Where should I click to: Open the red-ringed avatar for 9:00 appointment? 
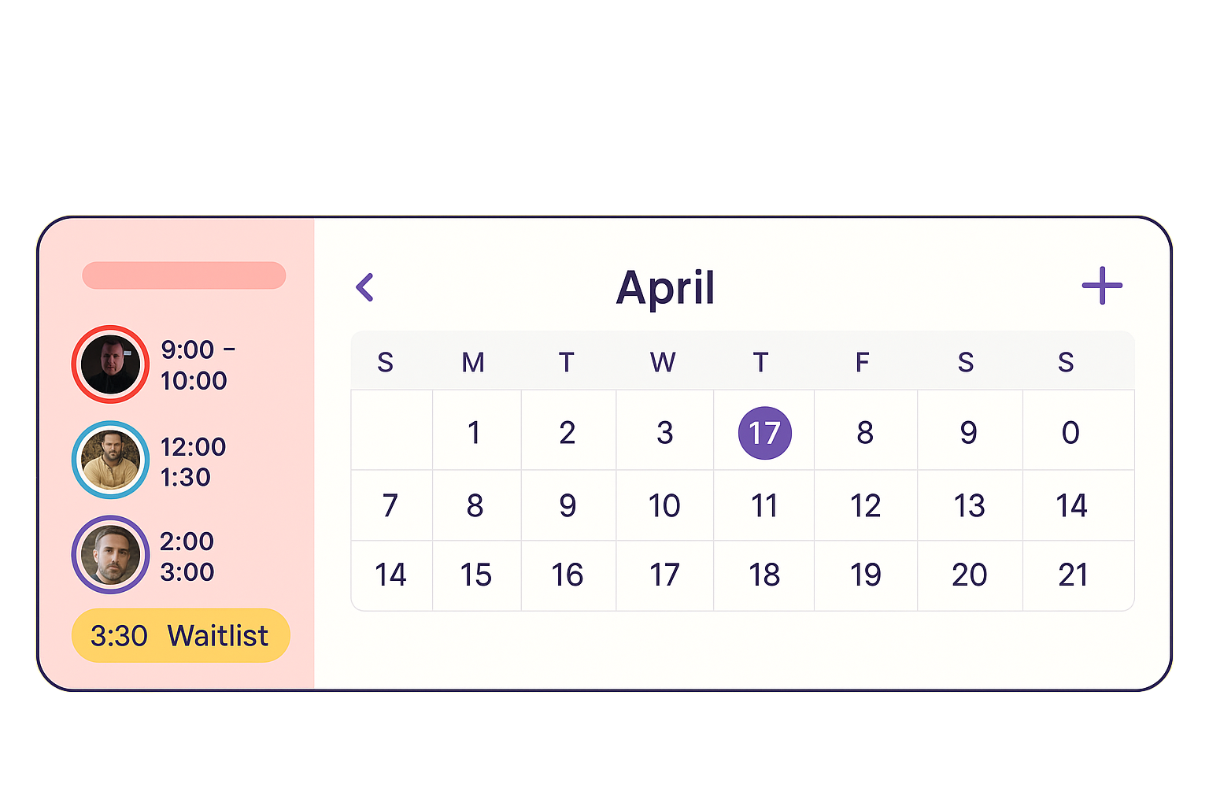point(110,364)
